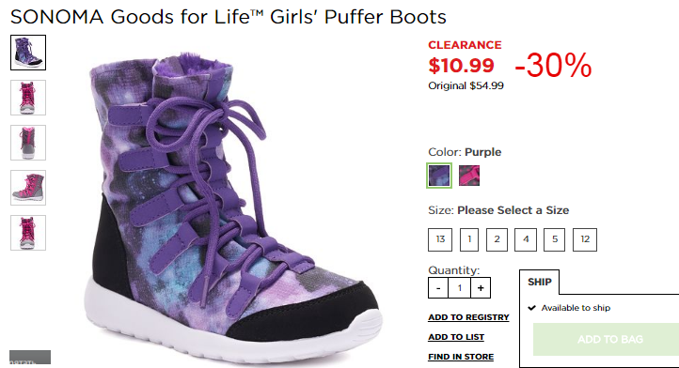Click the quantity number field
The width and height of the screenshot is (679, 368).
tap(460, 288)
